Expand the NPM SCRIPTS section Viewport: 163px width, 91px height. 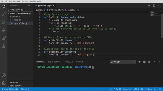tap(20, 86)
